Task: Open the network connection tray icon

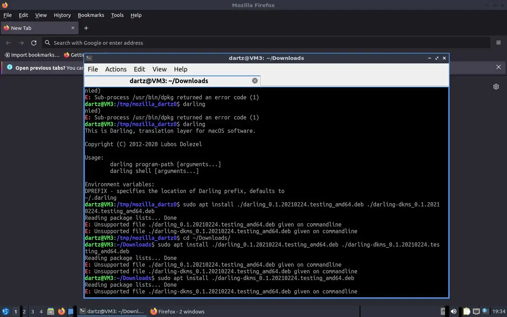Action: point(476,311)
